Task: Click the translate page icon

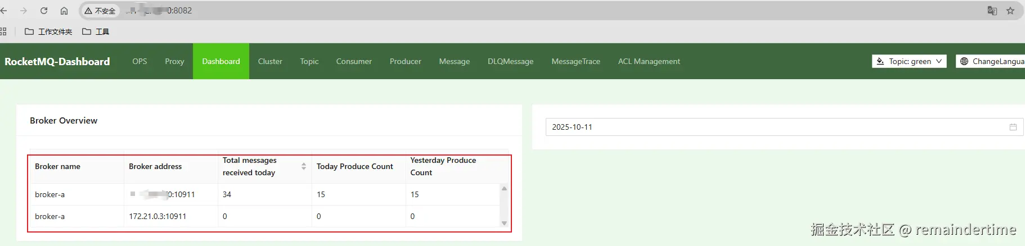Action: 992,11
